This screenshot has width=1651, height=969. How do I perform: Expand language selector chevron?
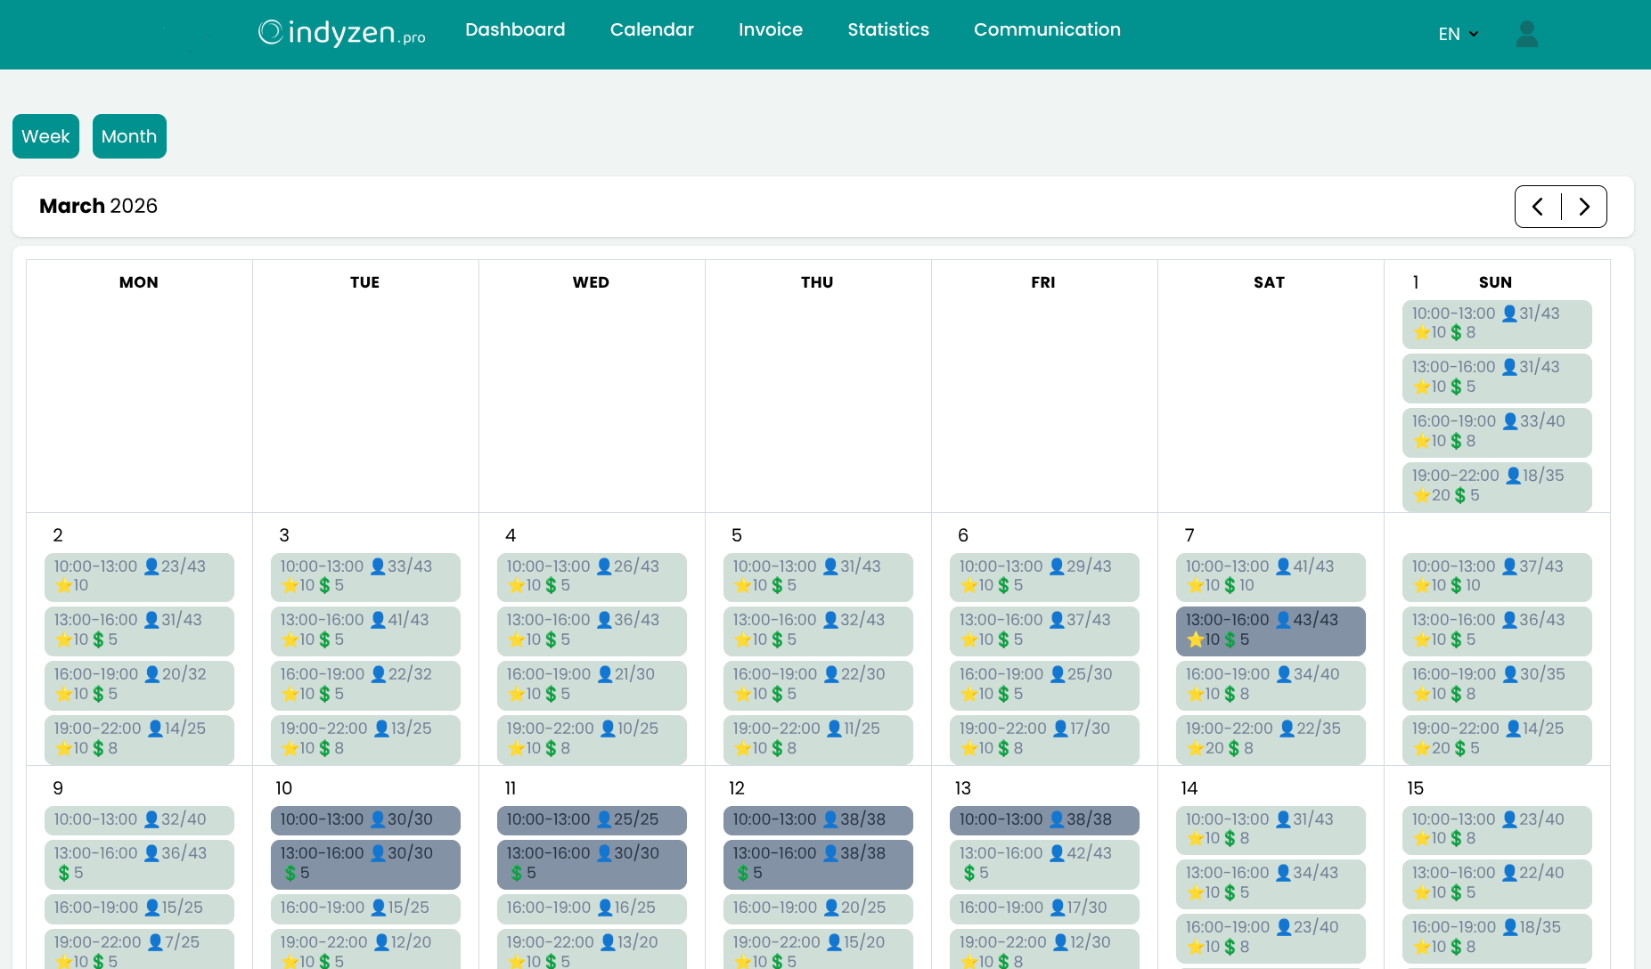(1474, 34)
